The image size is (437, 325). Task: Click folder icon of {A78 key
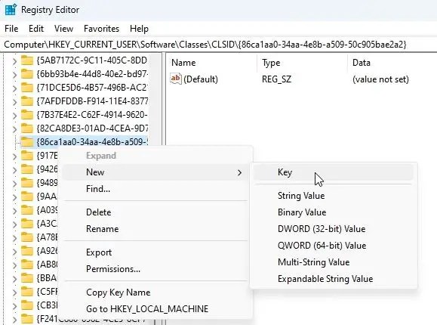[27, 237]
